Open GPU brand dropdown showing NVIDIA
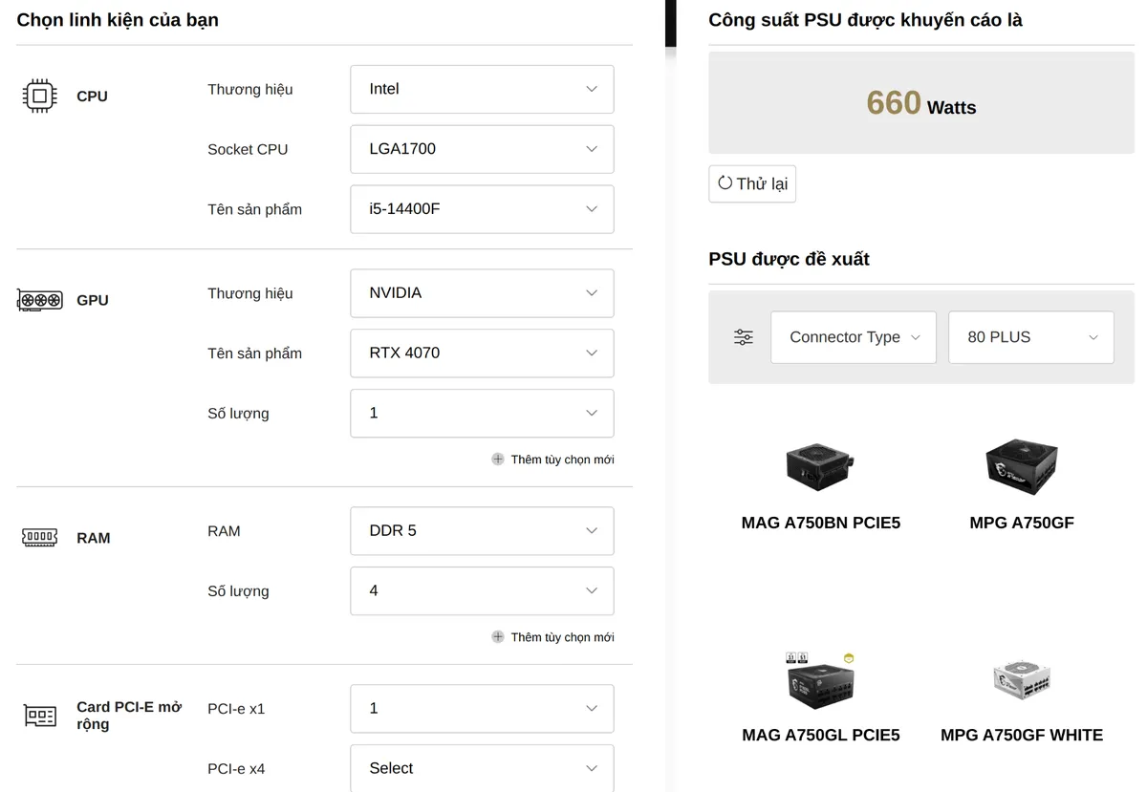 click(x=482, y=293)
